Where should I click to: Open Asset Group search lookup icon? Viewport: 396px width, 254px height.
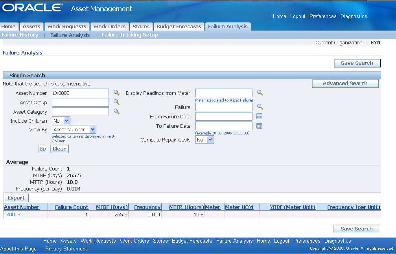click(x=116, y=102)
